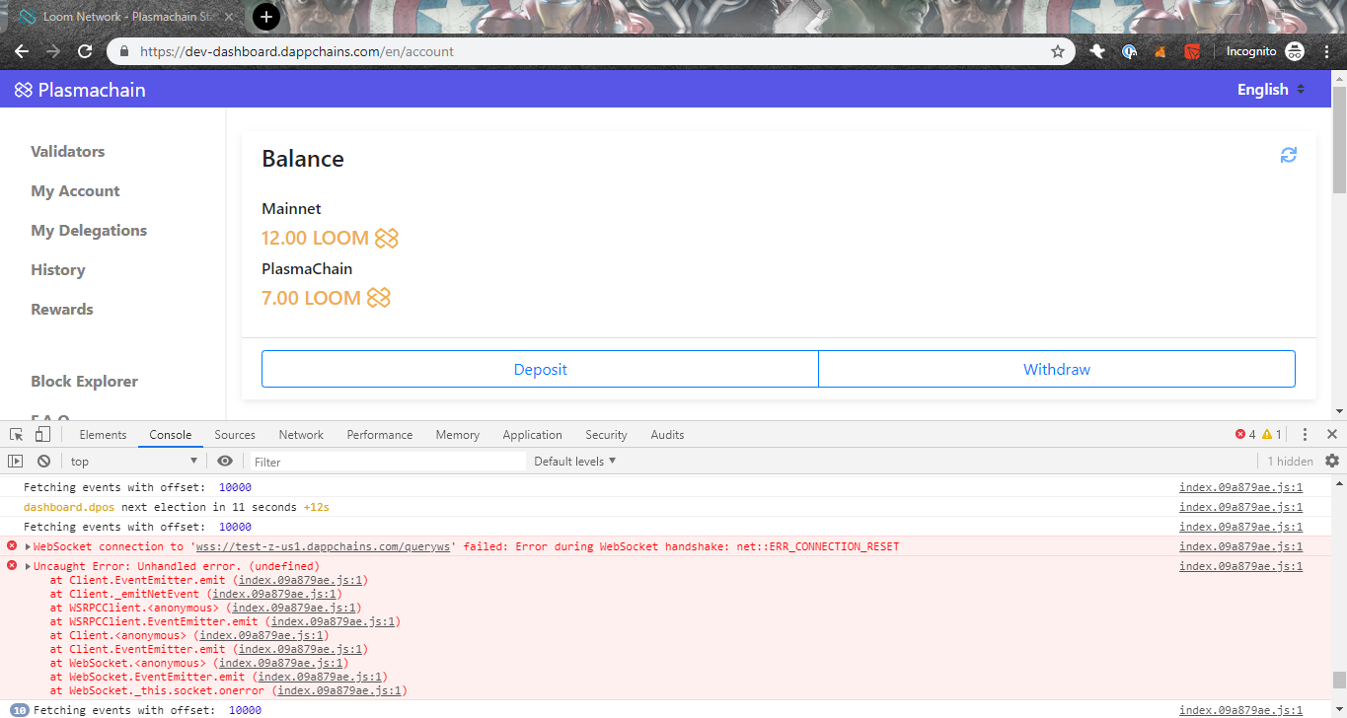Refresh the Balance panel with the reload icon

pos(1288,155)
